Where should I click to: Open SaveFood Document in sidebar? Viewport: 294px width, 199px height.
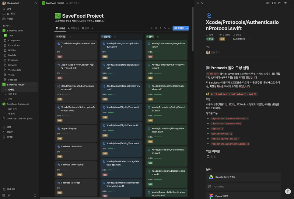18,104
